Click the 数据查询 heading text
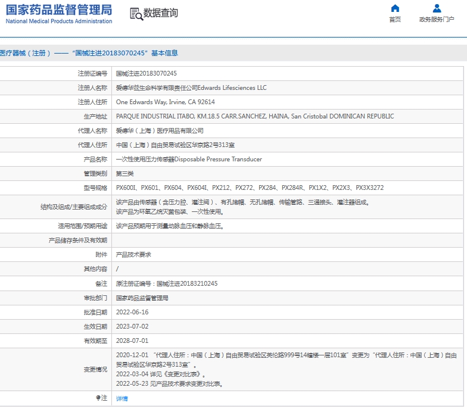 (161, 13)
